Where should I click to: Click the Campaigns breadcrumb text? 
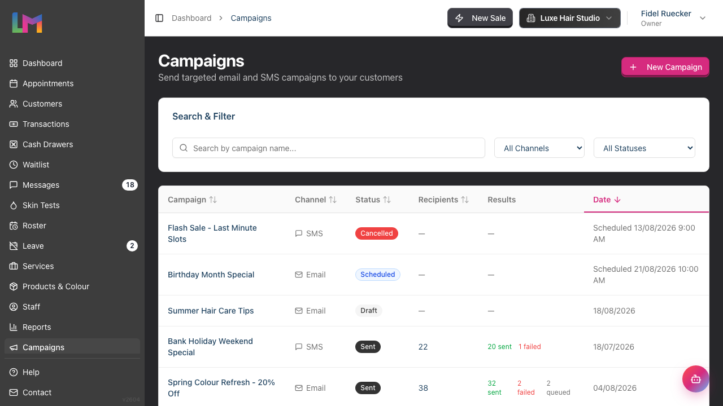point(251,18)
